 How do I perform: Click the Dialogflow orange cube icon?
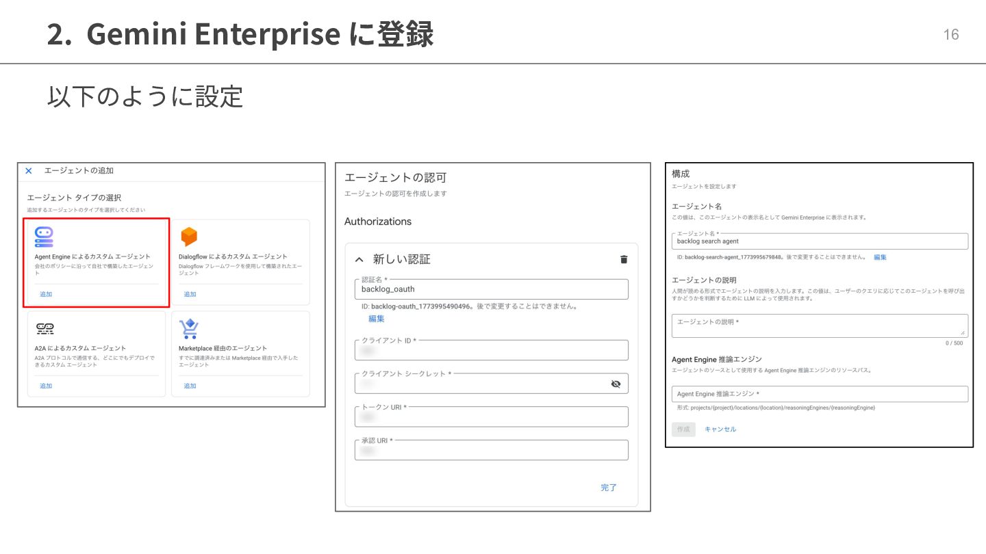188,237
